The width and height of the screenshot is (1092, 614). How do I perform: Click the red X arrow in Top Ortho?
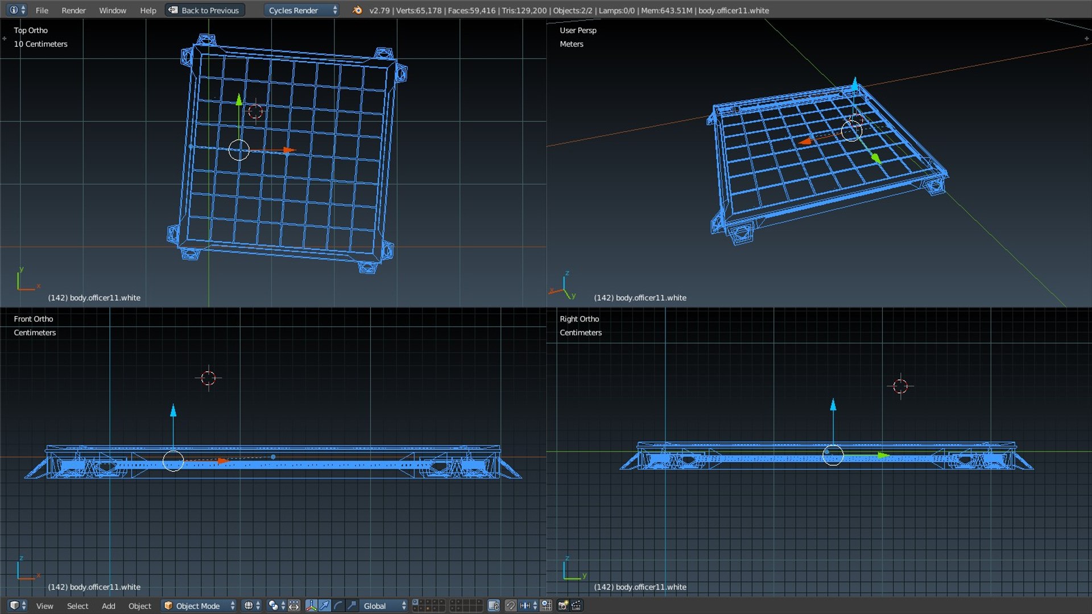(x=289, y=151)
